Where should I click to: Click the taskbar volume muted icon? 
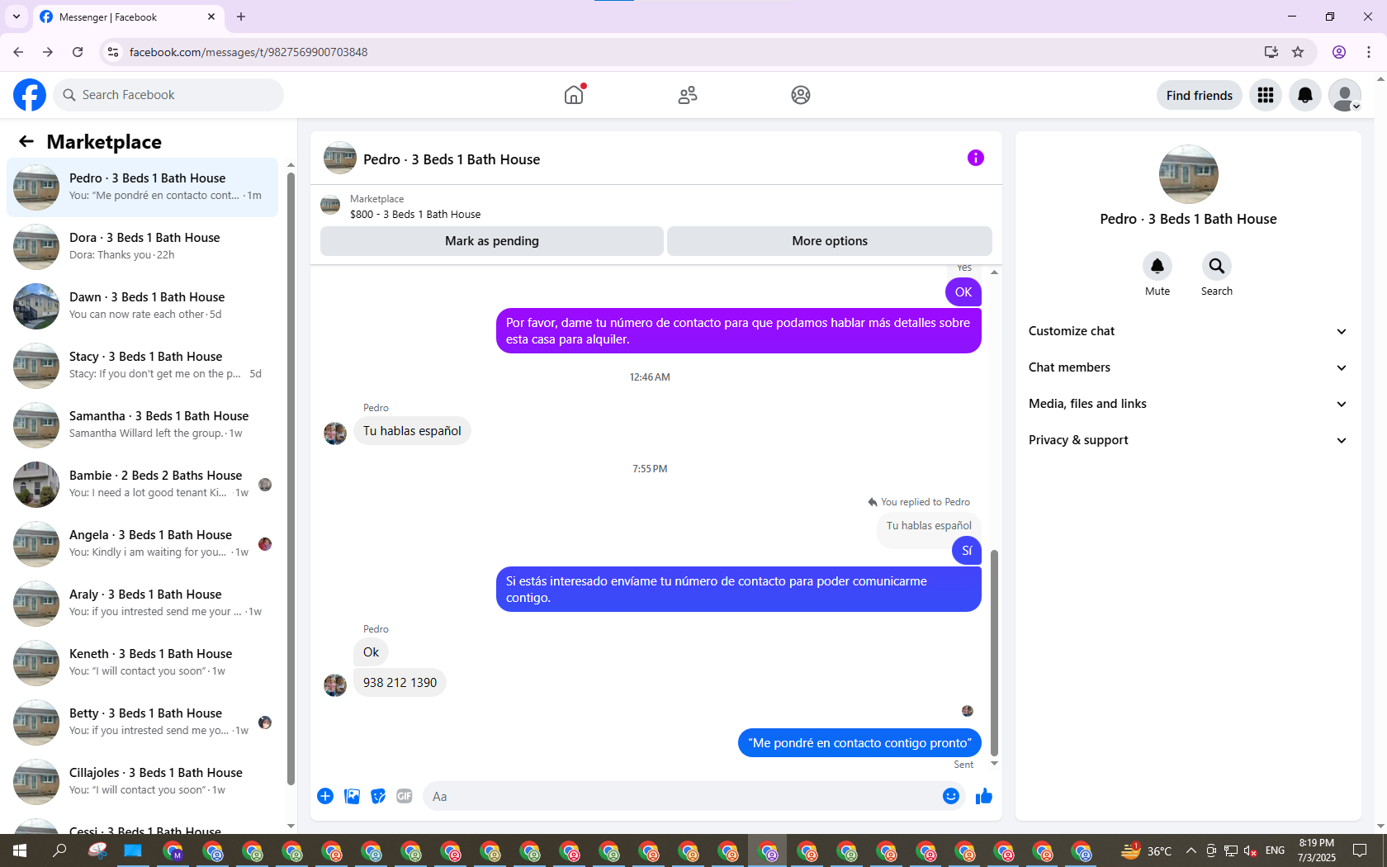tap(1251, 850)
